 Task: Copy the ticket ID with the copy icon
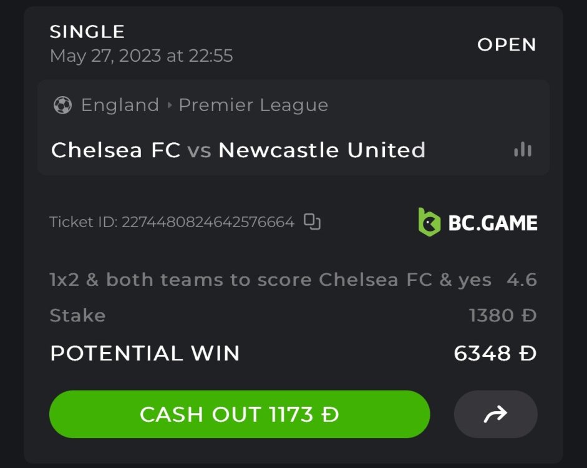[x=312, y=222]
